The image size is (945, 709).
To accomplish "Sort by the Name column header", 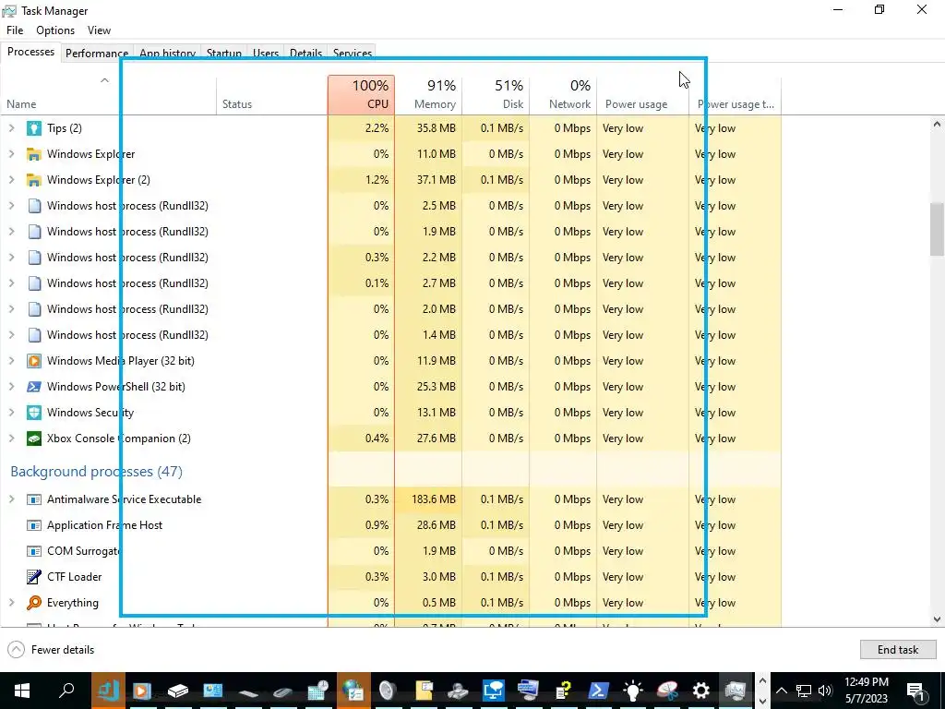I will click(x=109, y=95).
